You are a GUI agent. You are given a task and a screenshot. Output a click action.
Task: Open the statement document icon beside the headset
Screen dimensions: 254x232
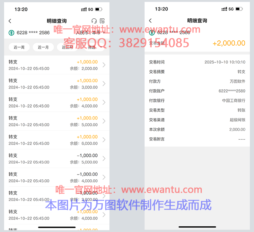click(x=102, y=21)
